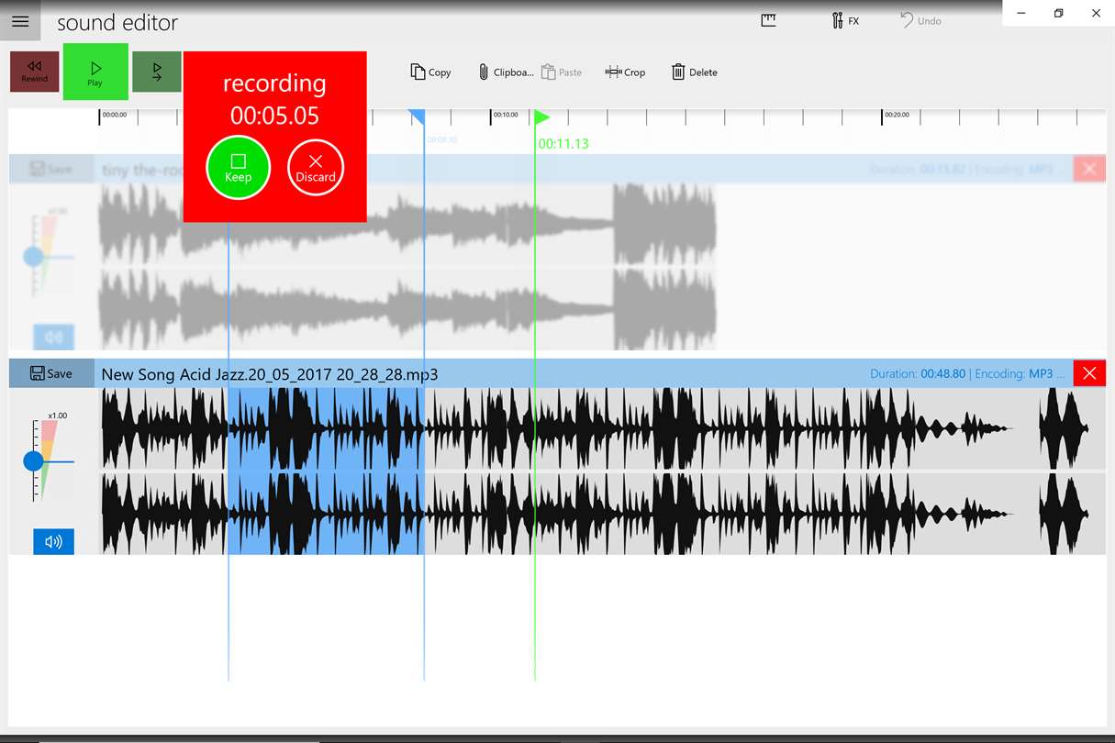This screenshot has width=1115, height=743.
Task: Click the play-selection arrow button
Action: click(x=157, y=72)
